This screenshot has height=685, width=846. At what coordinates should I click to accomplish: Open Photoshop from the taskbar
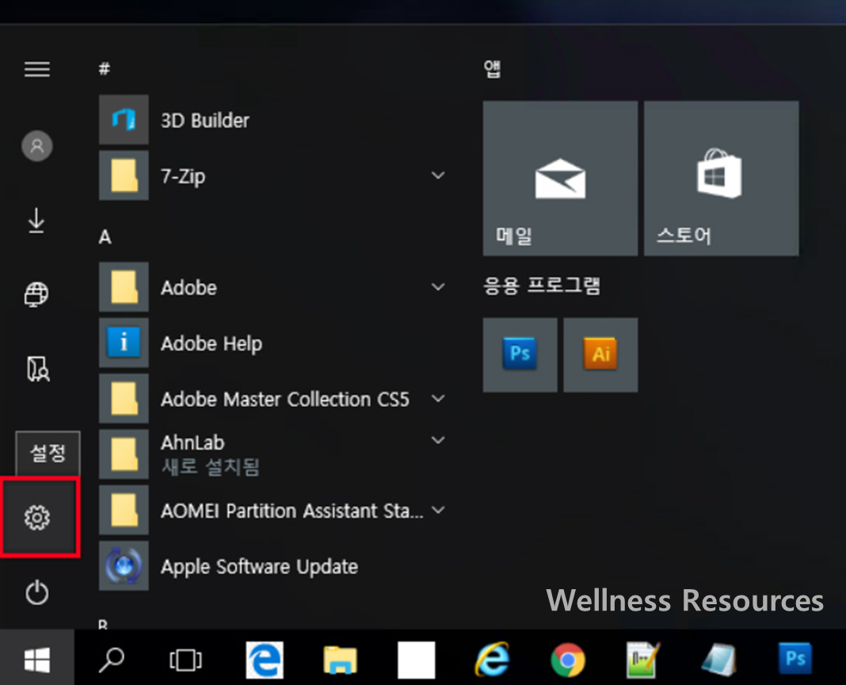point(795,659)
